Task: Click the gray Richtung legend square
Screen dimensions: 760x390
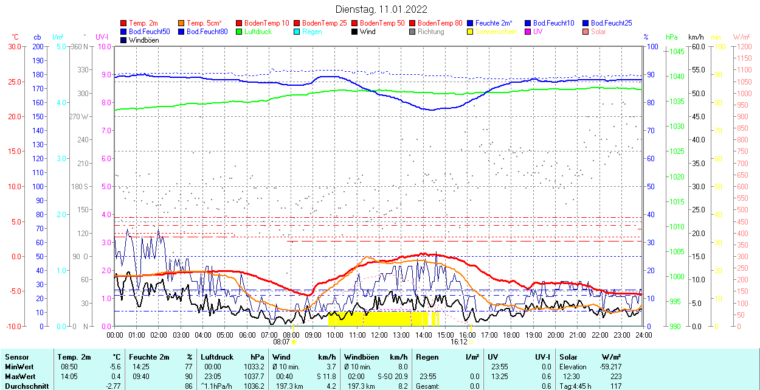Action: pos(412,32)
